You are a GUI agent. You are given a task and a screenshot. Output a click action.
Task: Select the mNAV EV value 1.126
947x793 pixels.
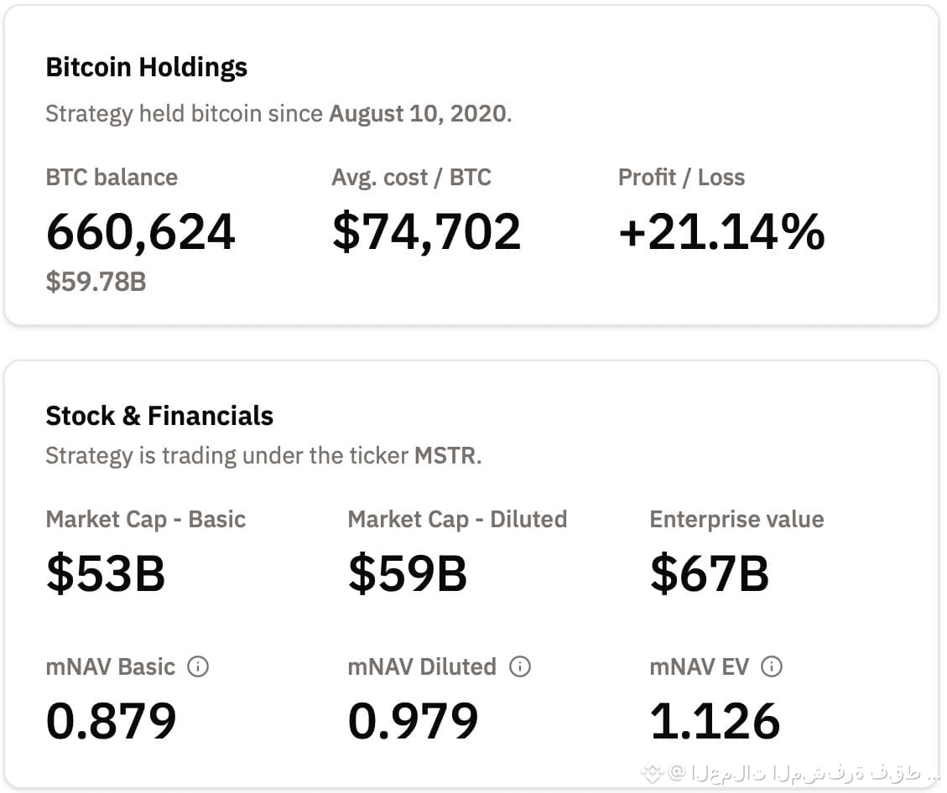click(715, 719)
